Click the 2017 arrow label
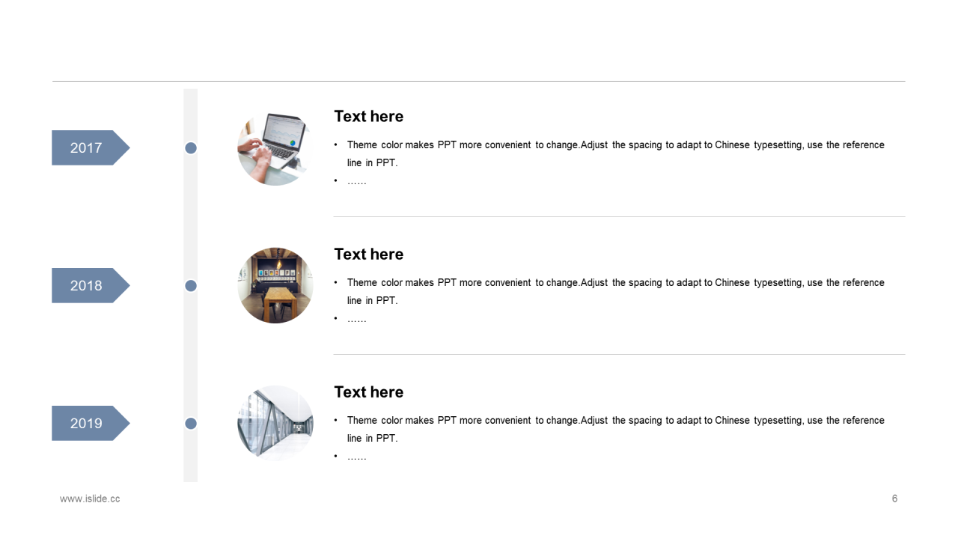Image resolution: width=958 pixels, height=539 pixels. click(90, 147)
